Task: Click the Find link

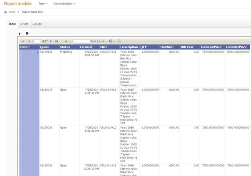Action: point(94,41)
